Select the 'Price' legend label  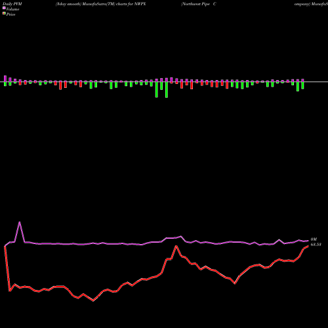point(10,14)
